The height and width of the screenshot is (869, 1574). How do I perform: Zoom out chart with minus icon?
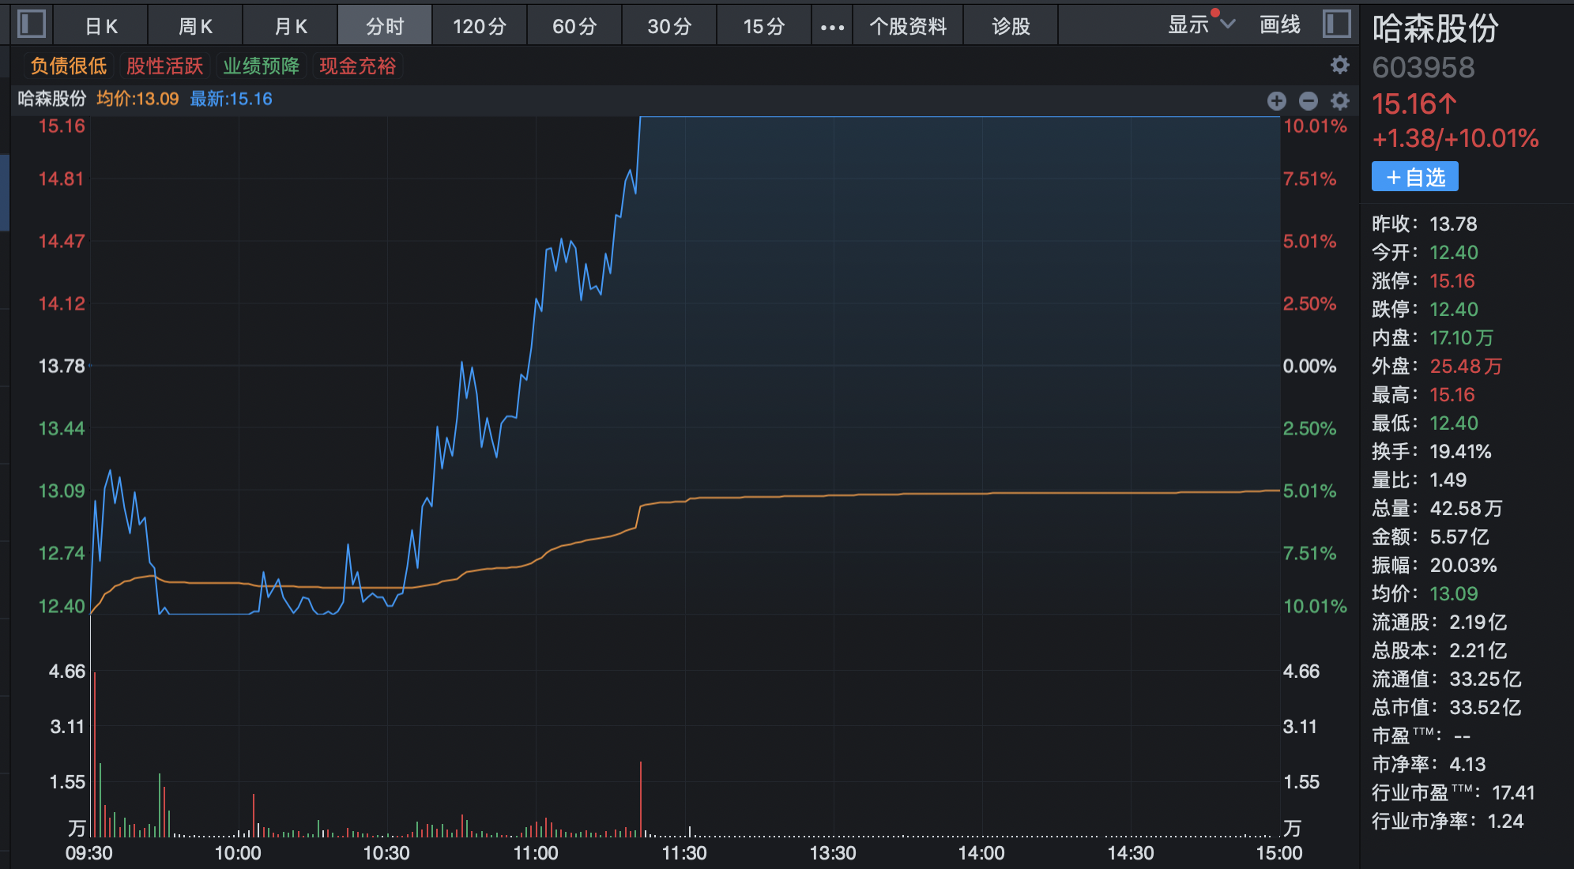[1309, 100]
